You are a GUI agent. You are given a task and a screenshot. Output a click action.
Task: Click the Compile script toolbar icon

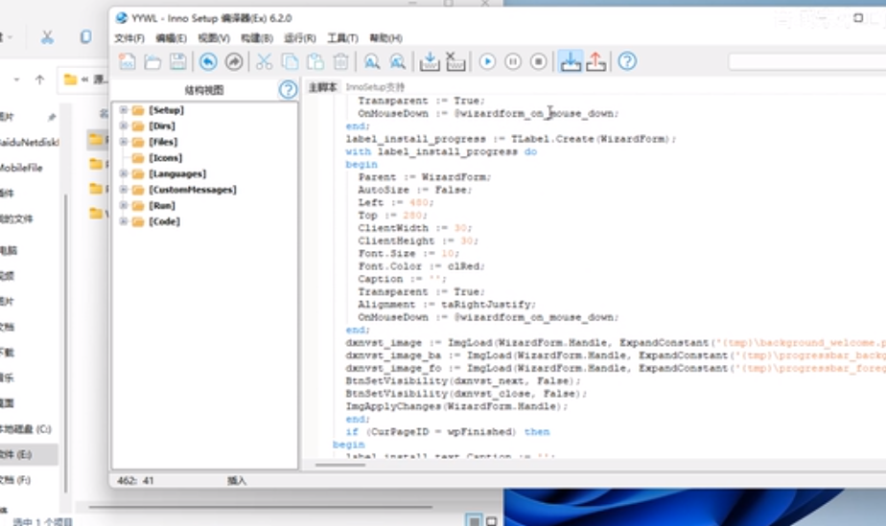[x=430, y=61]
